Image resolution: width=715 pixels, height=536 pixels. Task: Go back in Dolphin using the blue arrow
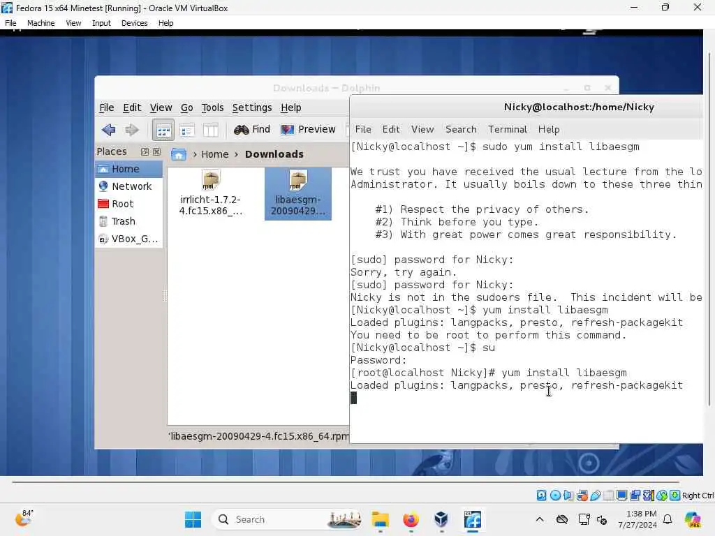point(108,130)
